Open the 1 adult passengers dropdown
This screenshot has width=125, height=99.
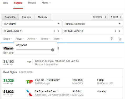(116, 17)
